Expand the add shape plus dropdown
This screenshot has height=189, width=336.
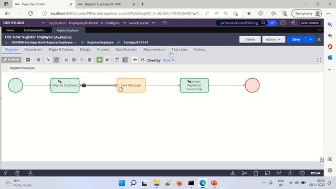29,60
